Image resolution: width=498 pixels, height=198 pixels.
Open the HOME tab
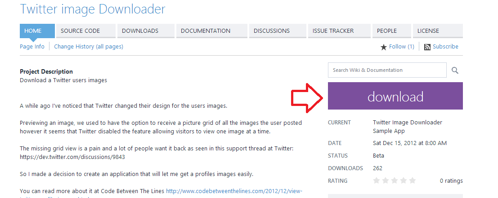pos(37,31)
